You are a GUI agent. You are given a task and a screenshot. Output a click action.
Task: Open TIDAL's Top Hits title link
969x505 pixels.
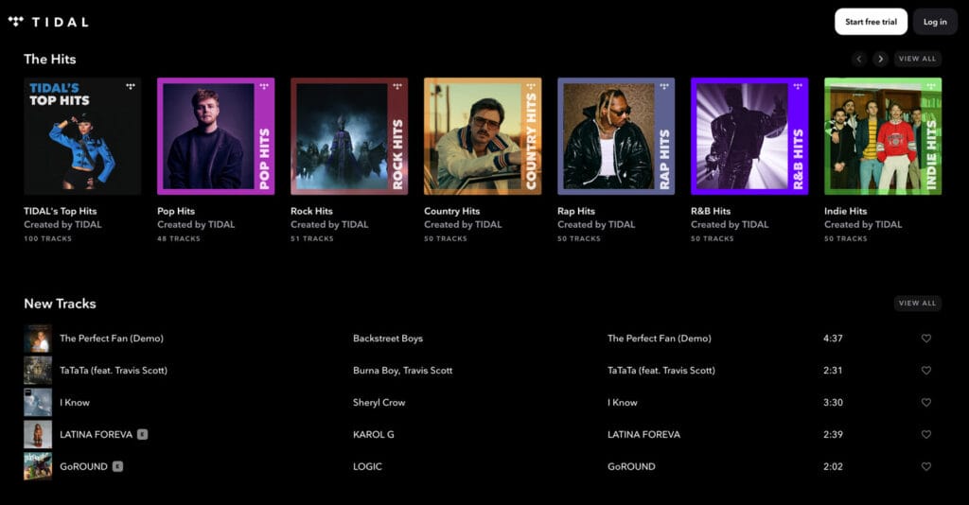click(61, 211)
